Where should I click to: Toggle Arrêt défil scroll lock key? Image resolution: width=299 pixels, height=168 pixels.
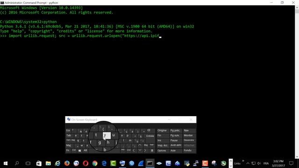coord(176,145)
